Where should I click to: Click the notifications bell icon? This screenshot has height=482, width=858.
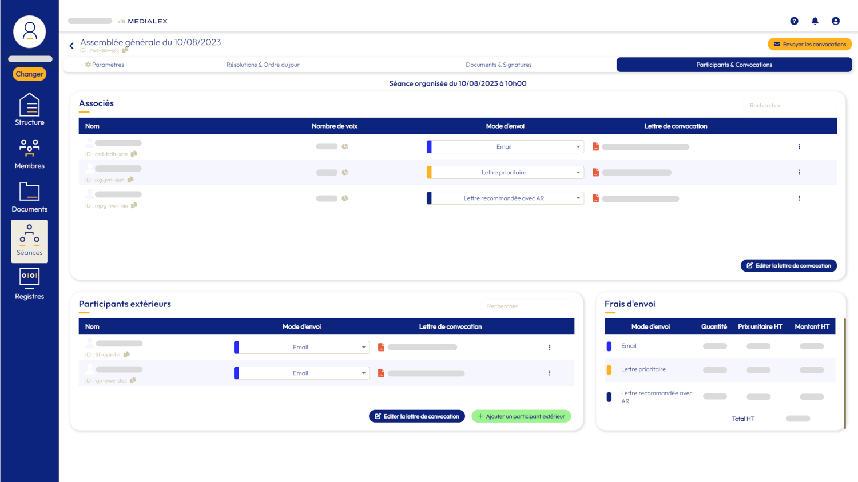click(x=815, y=21)
